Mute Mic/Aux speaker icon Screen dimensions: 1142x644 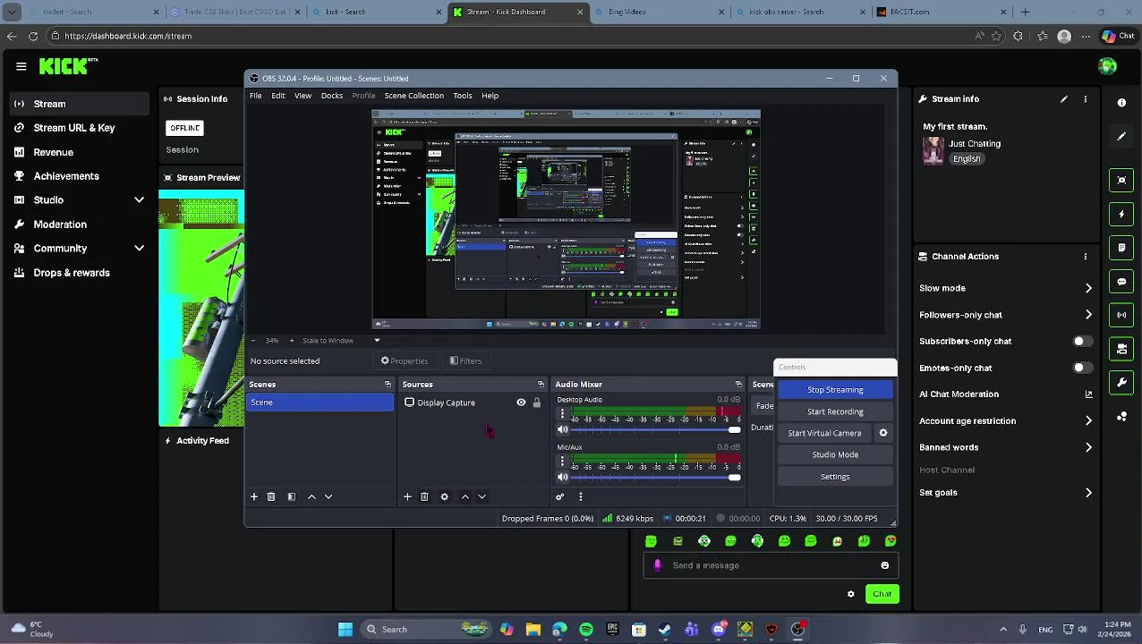[x=563, y=478]
